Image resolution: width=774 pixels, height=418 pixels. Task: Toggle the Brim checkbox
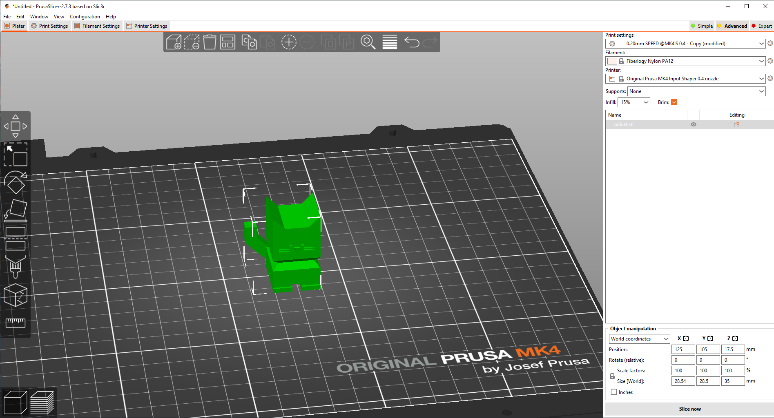[x=674, y=102]
